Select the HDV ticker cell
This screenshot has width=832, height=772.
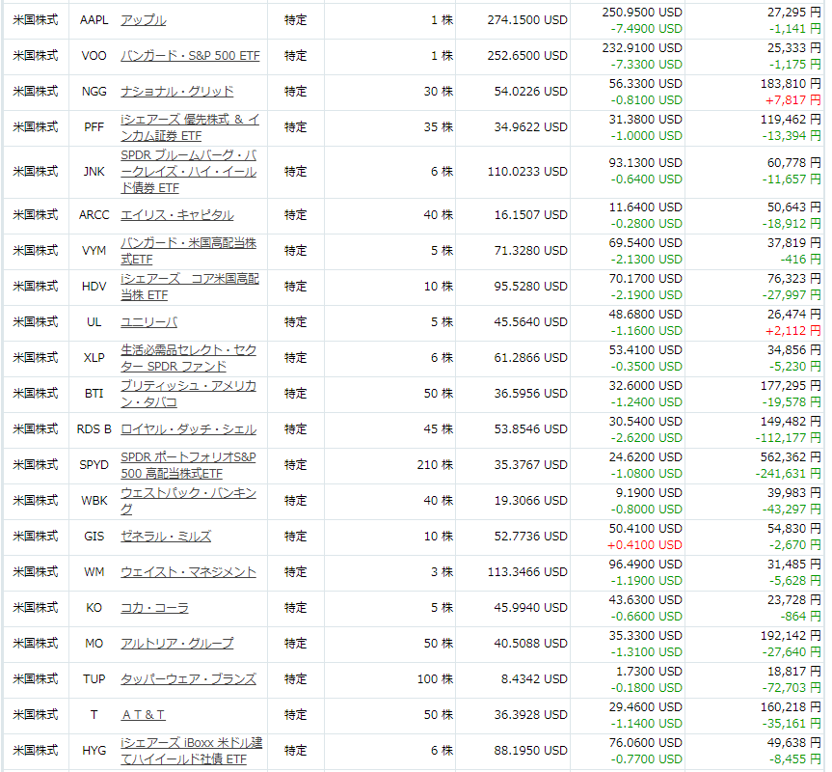point(94,287)
